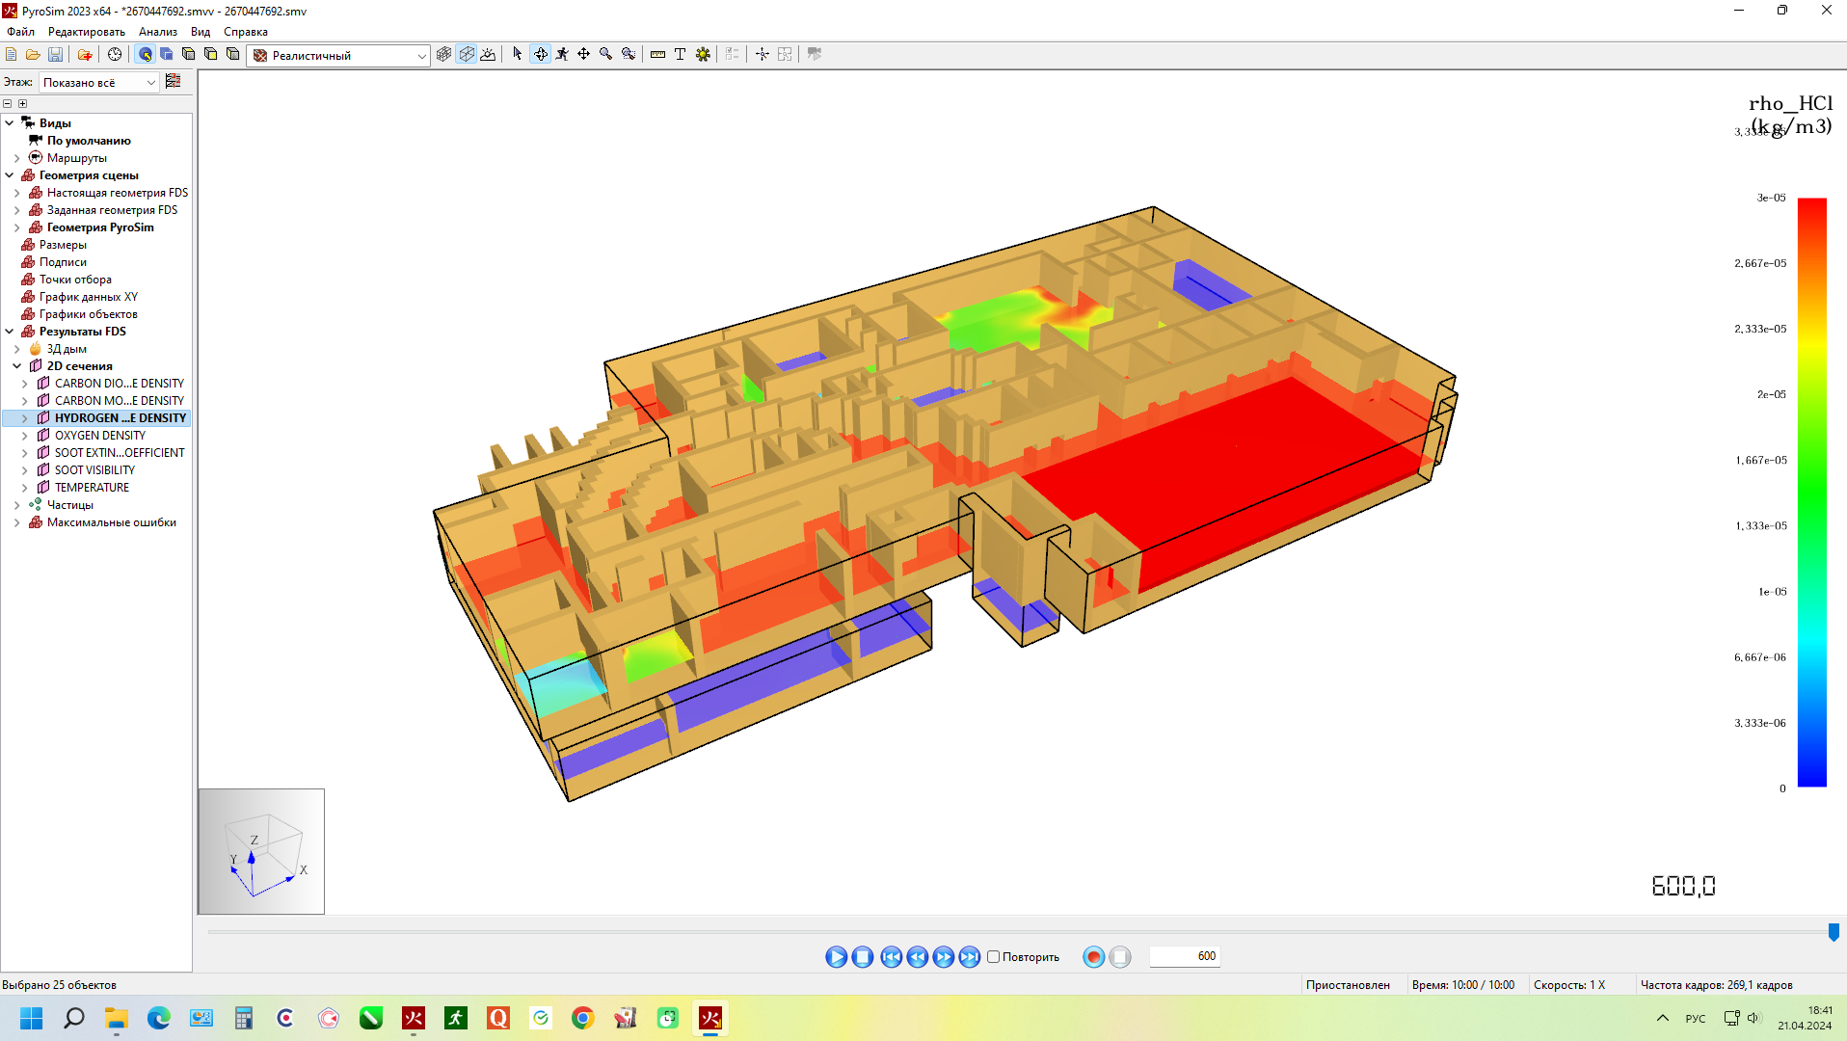Expand Заданная геометрия FDS node
This screenshot has width=1847, height=1041.
17,210
